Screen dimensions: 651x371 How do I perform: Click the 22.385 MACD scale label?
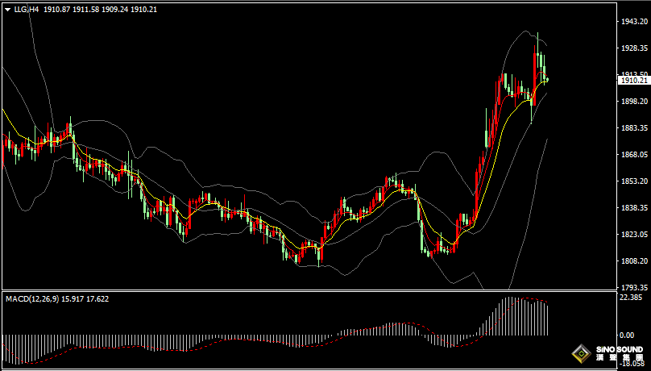(x=632, y=298)
